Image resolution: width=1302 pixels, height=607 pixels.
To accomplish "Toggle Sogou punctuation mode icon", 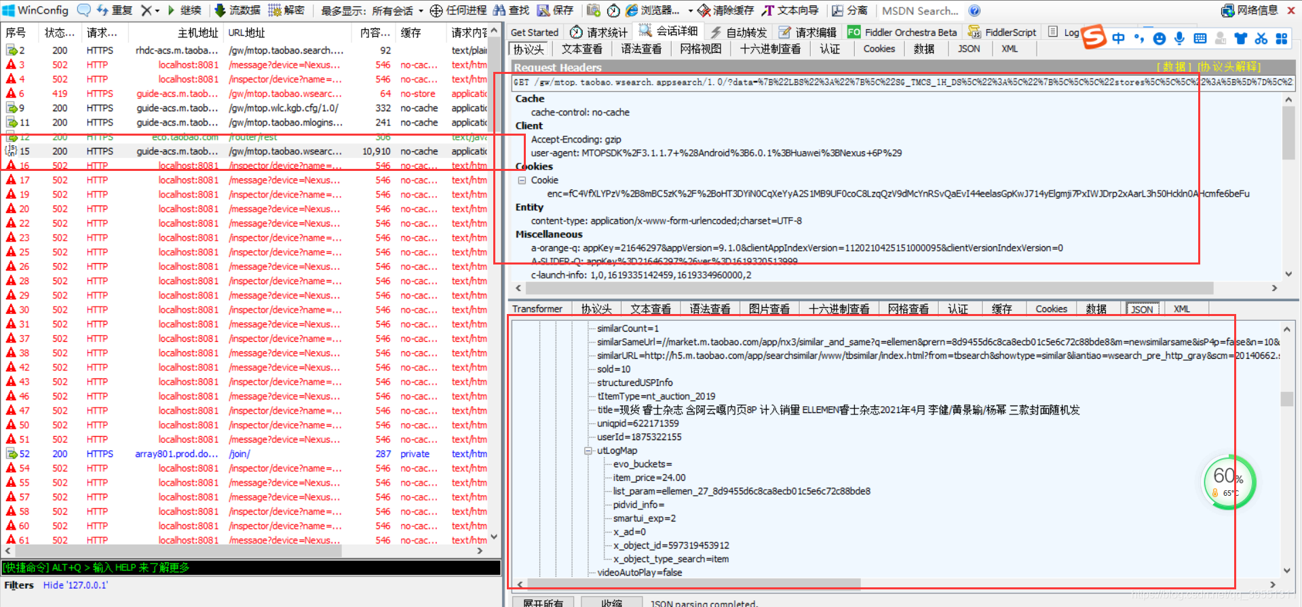I will coord(1138,38).
